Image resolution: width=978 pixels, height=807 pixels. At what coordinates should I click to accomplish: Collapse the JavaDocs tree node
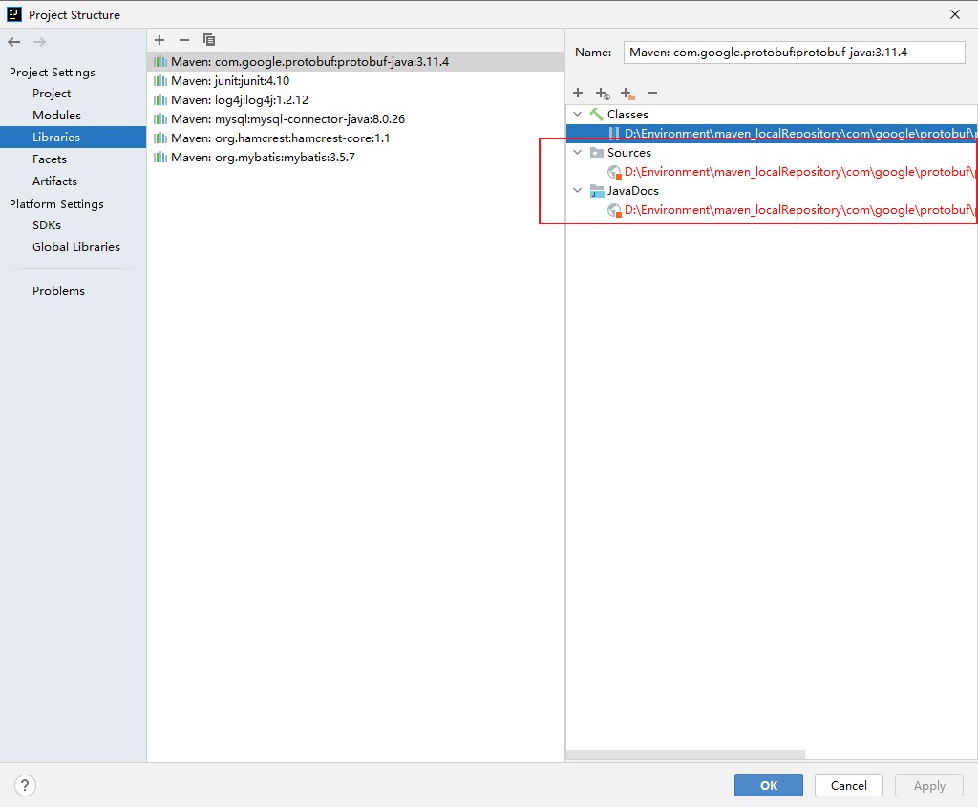(578, 191)
